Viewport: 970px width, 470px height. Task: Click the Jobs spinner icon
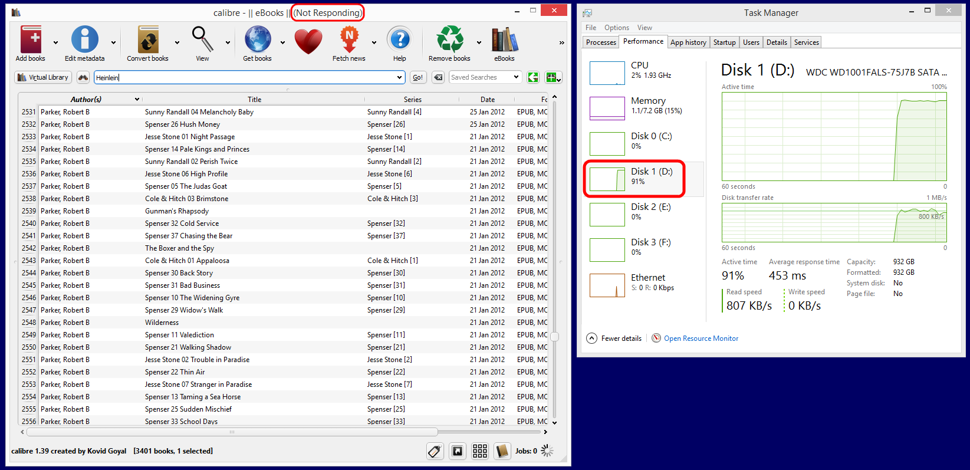click(x=548, y=451)
